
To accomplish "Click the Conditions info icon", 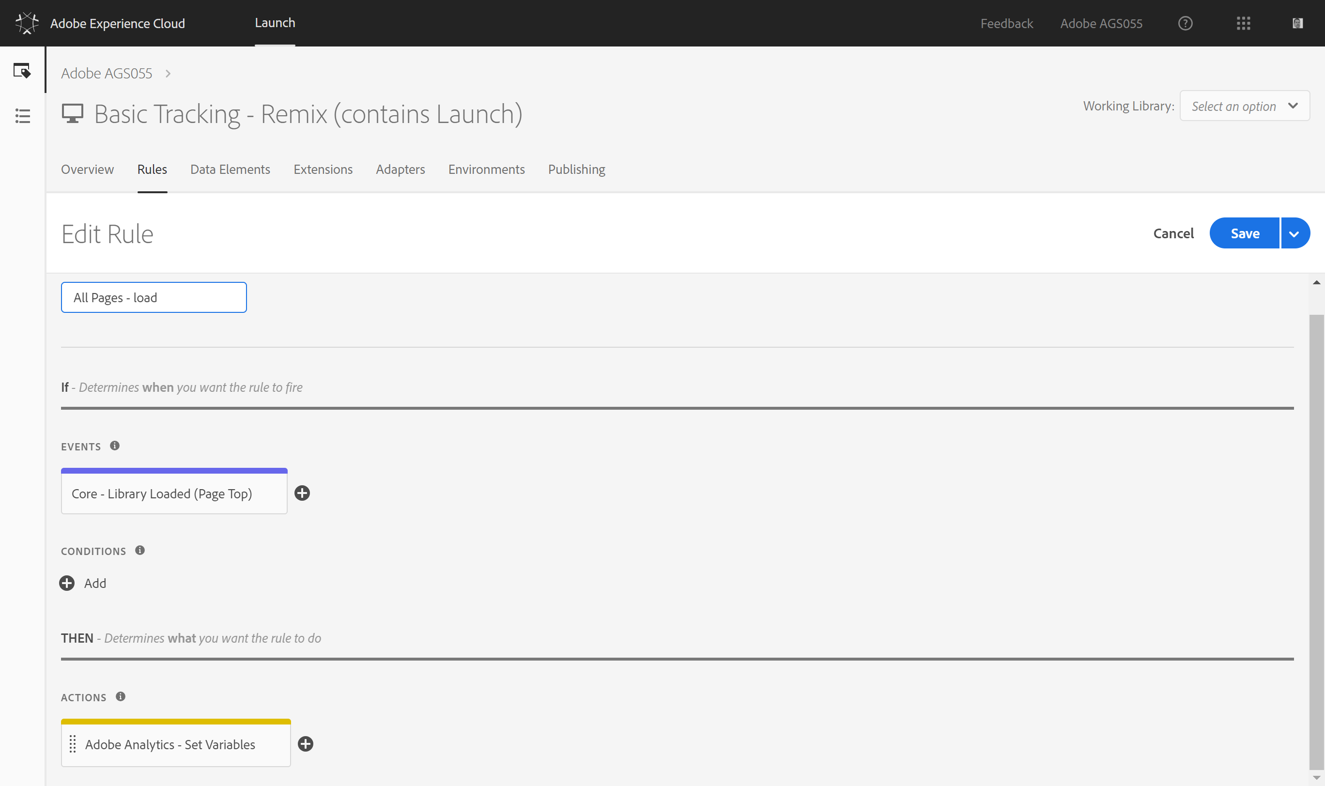I will point(140,550).
